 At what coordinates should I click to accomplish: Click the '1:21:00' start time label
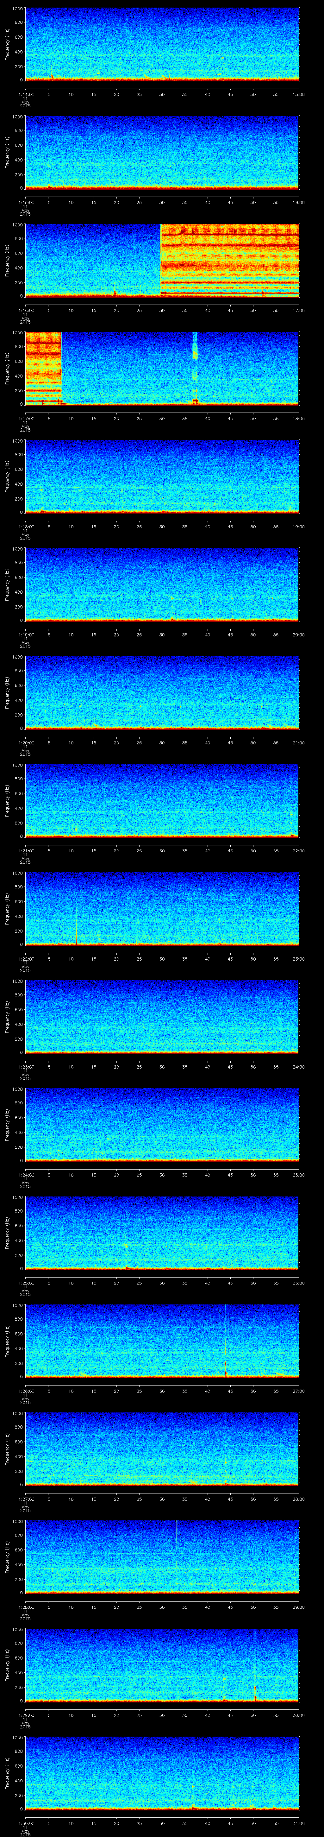pos(26,851)
